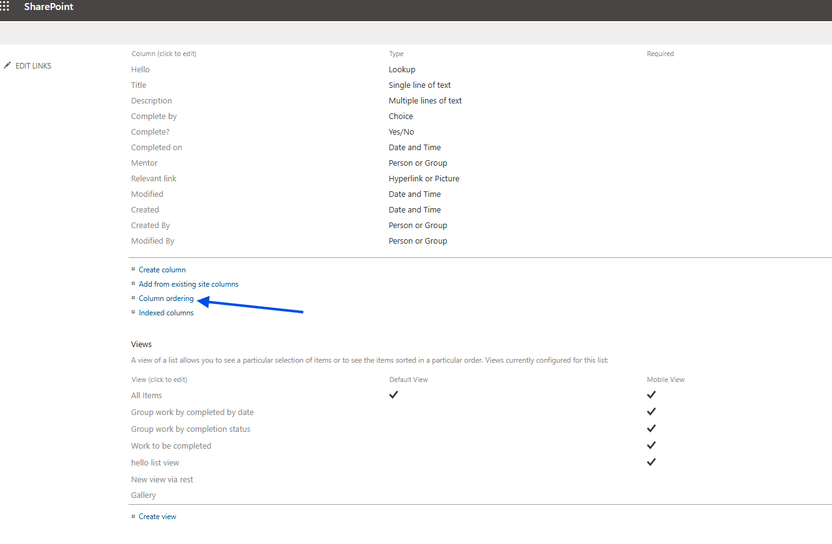The height and width of the screenshot is (544, 832).
Task: Click the All Items default view checkmark
Action: pyautogui.click(x=393, y=395)
